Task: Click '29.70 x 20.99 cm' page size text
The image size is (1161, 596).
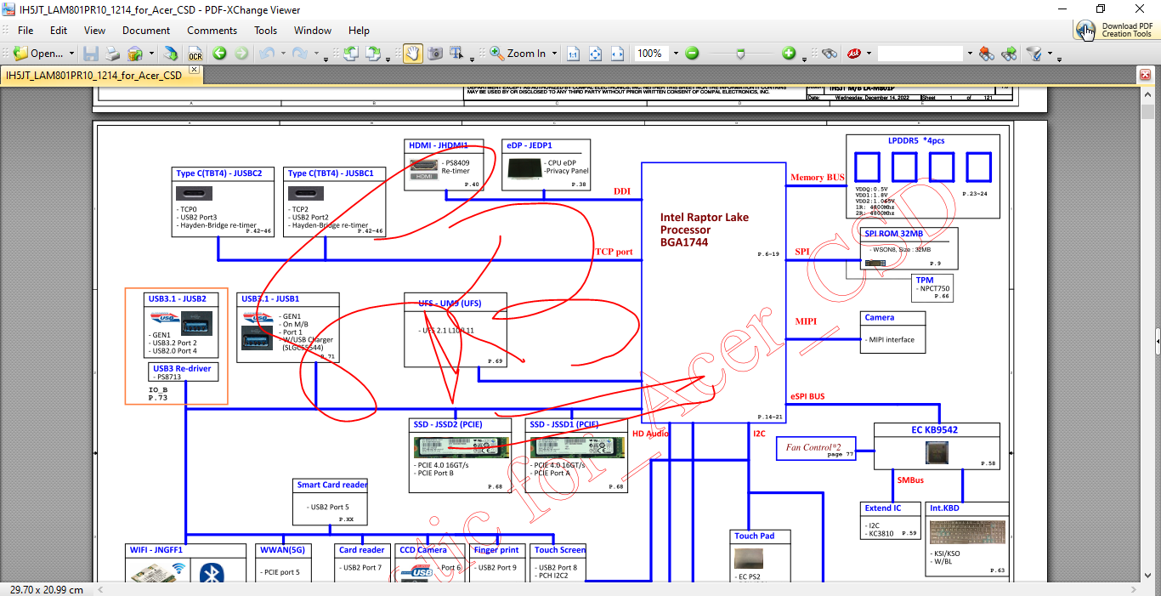Action: tap(47, 589)
